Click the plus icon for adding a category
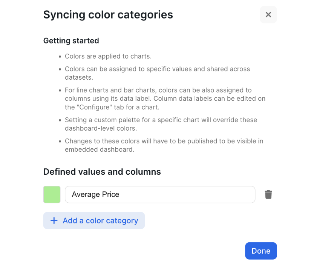This screenshot has height=268, width=331. (54, 220)
